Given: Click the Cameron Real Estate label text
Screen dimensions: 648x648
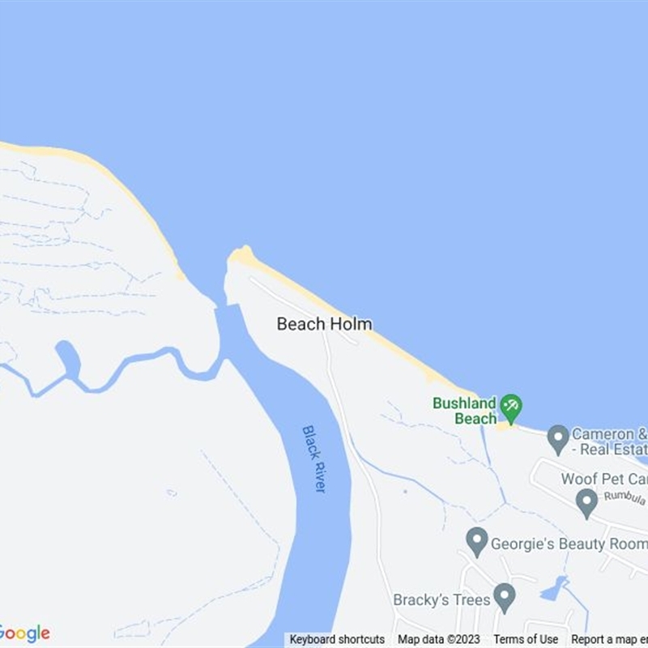Looking at the screenshot, I should (x=610, y=441).
